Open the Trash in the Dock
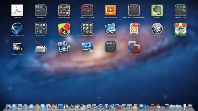The image size is (198, 111). click(x=190, y=106)
